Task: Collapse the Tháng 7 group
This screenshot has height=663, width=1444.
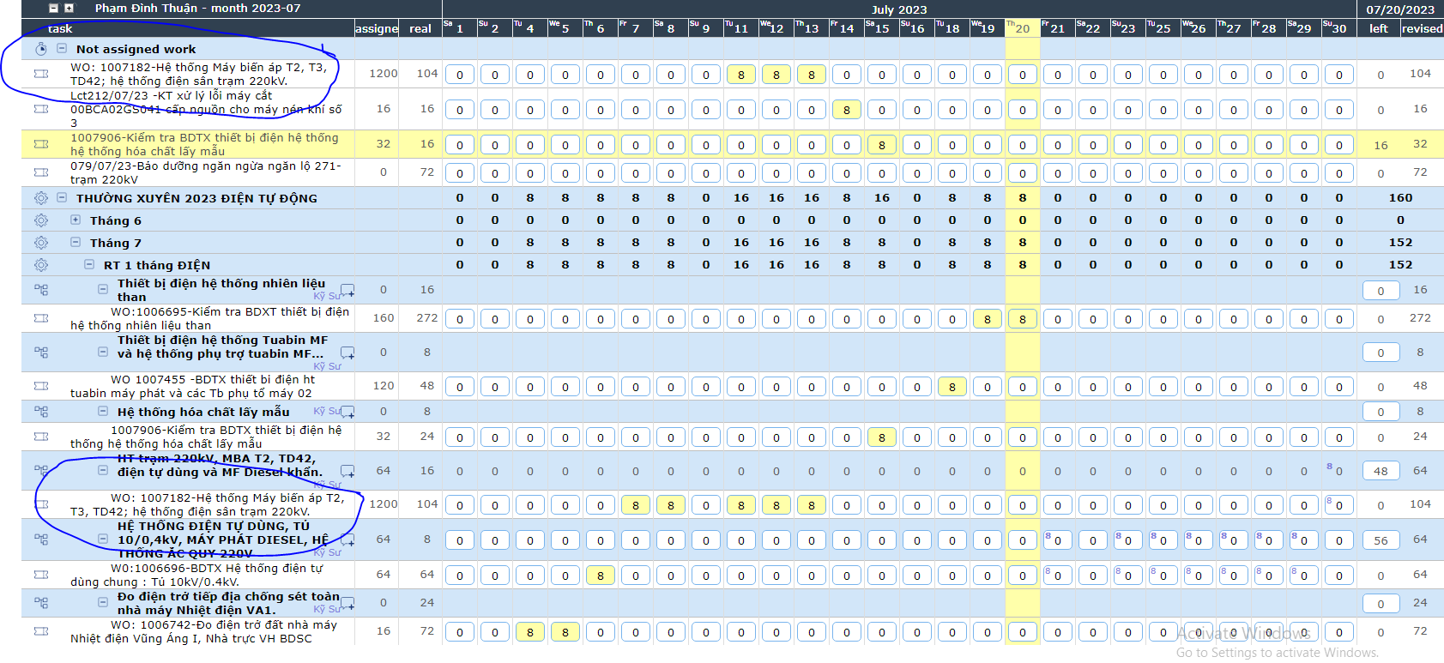Action: tap(76, 243)
